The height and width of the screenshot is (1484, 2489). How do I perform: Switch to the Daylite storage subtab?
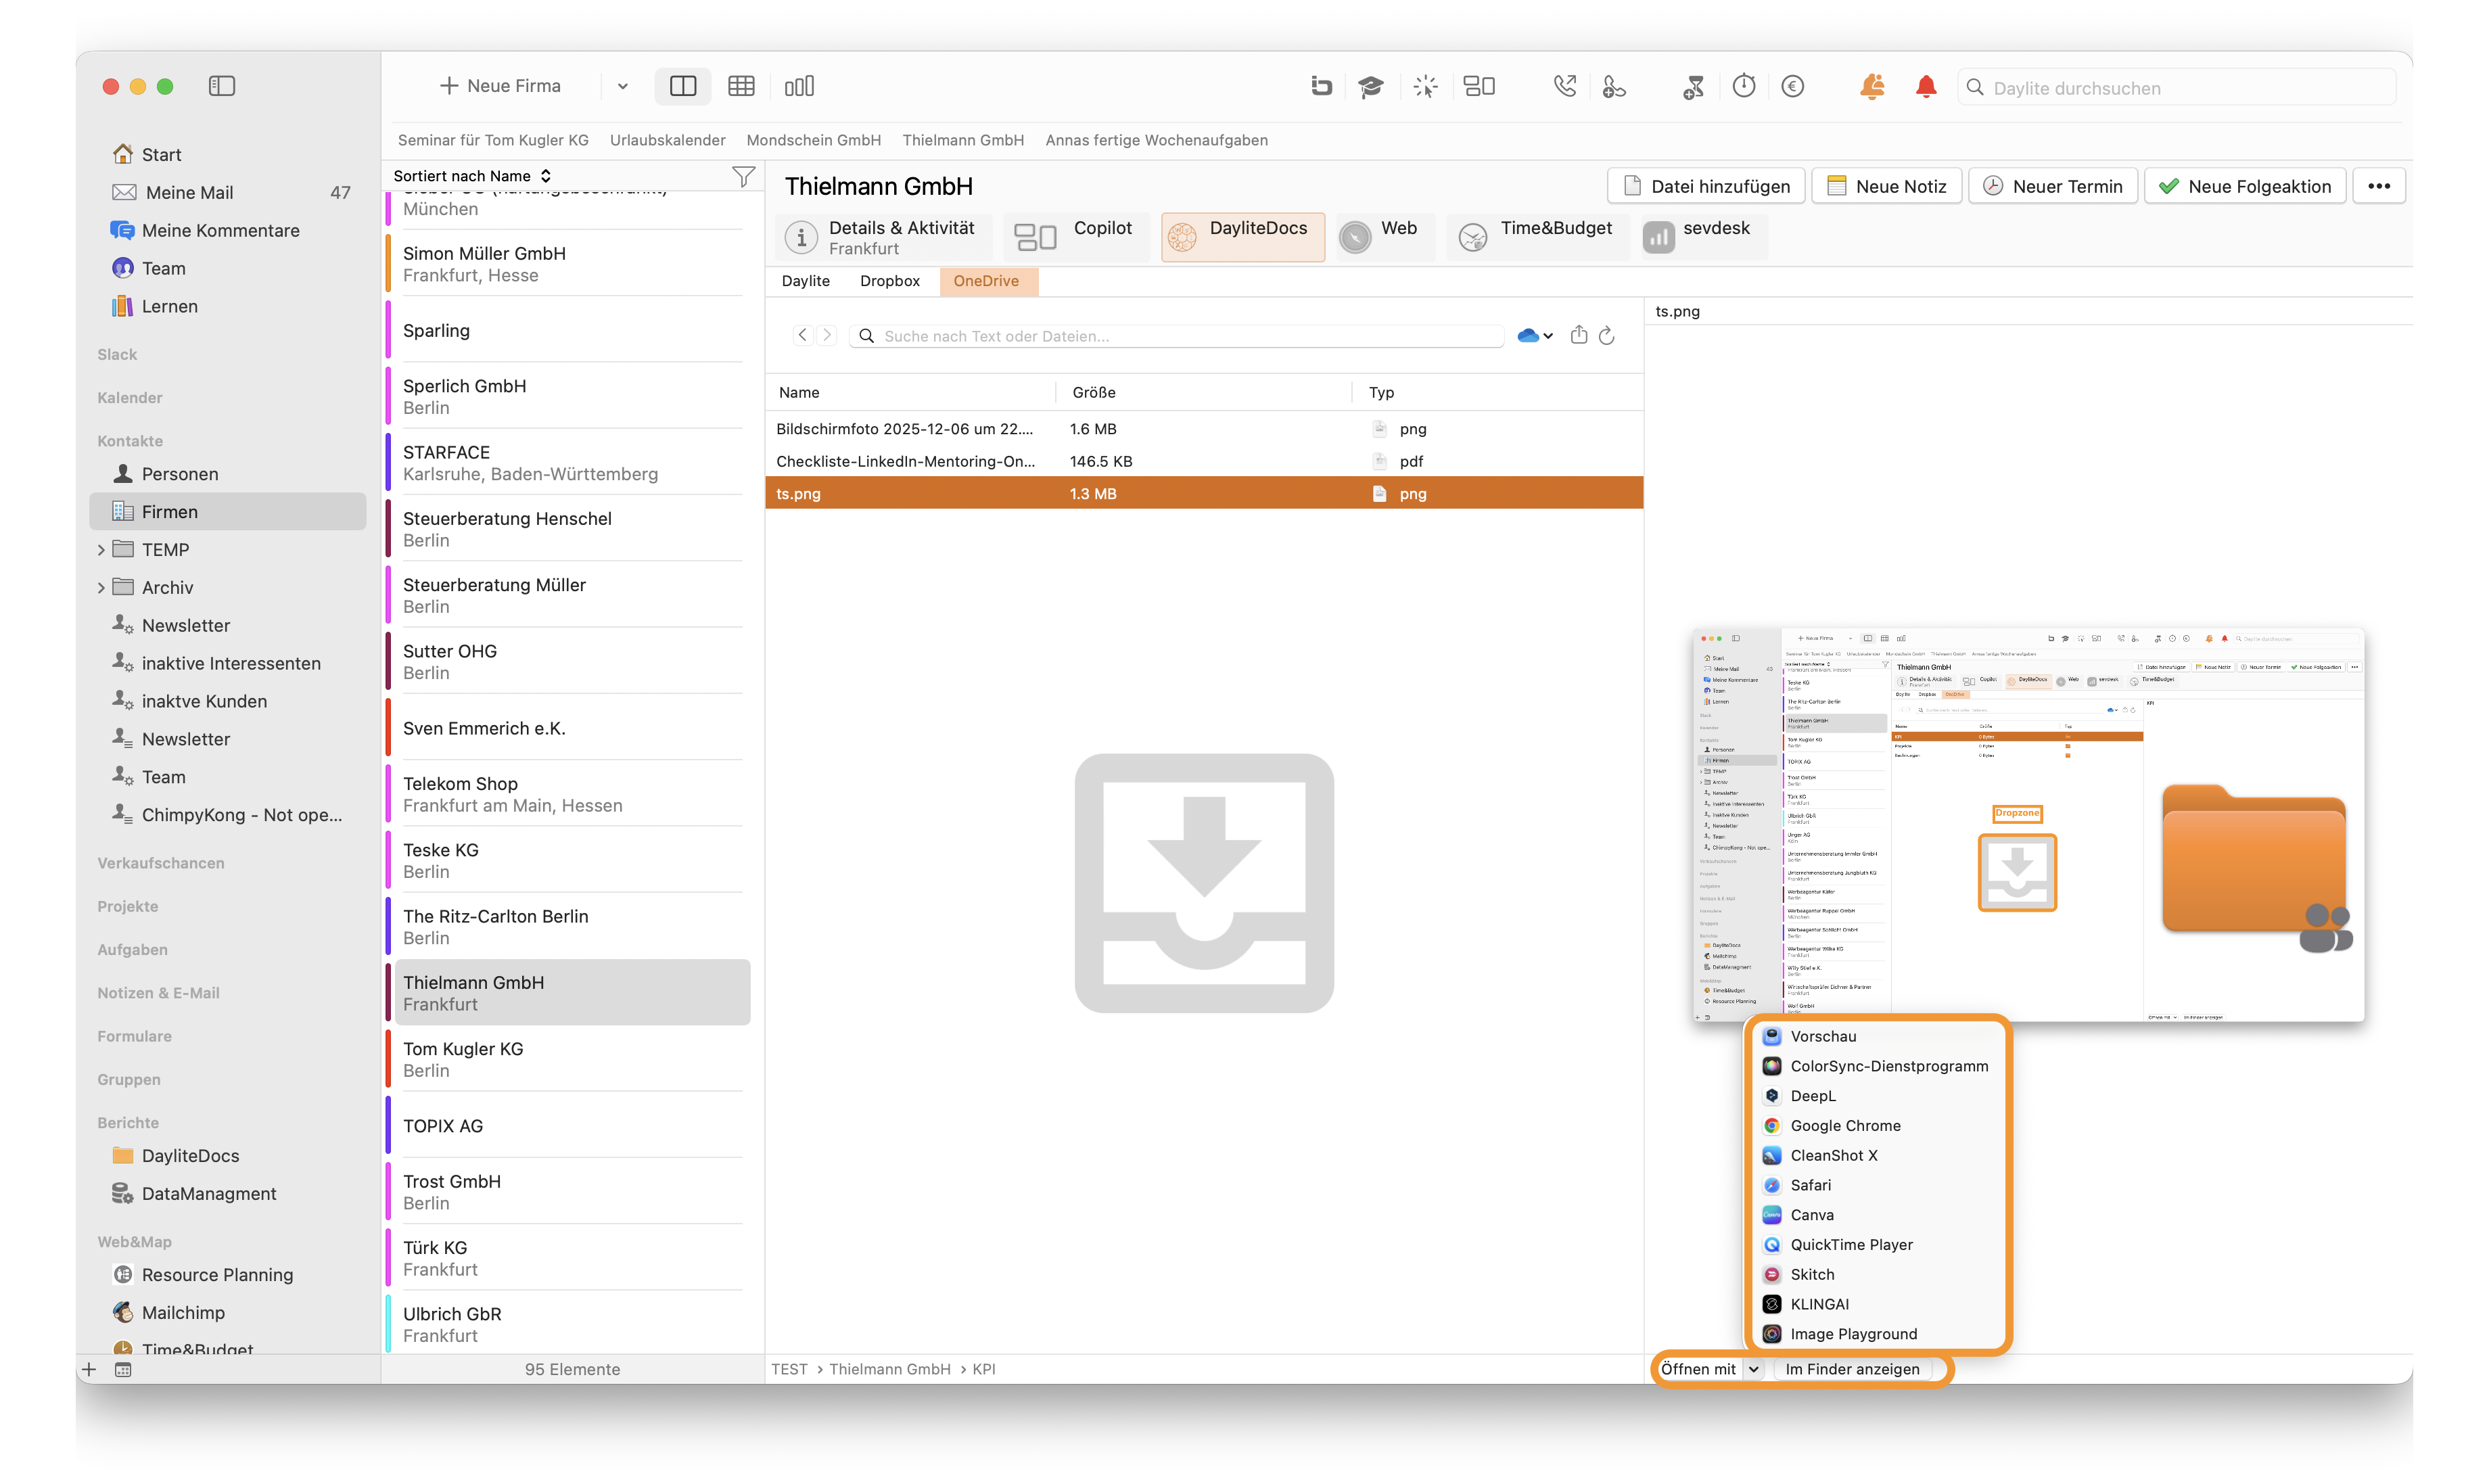805,281
